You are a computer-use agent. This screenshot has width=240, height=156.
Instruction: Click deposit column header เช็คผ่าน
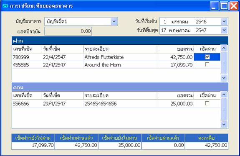208,49
